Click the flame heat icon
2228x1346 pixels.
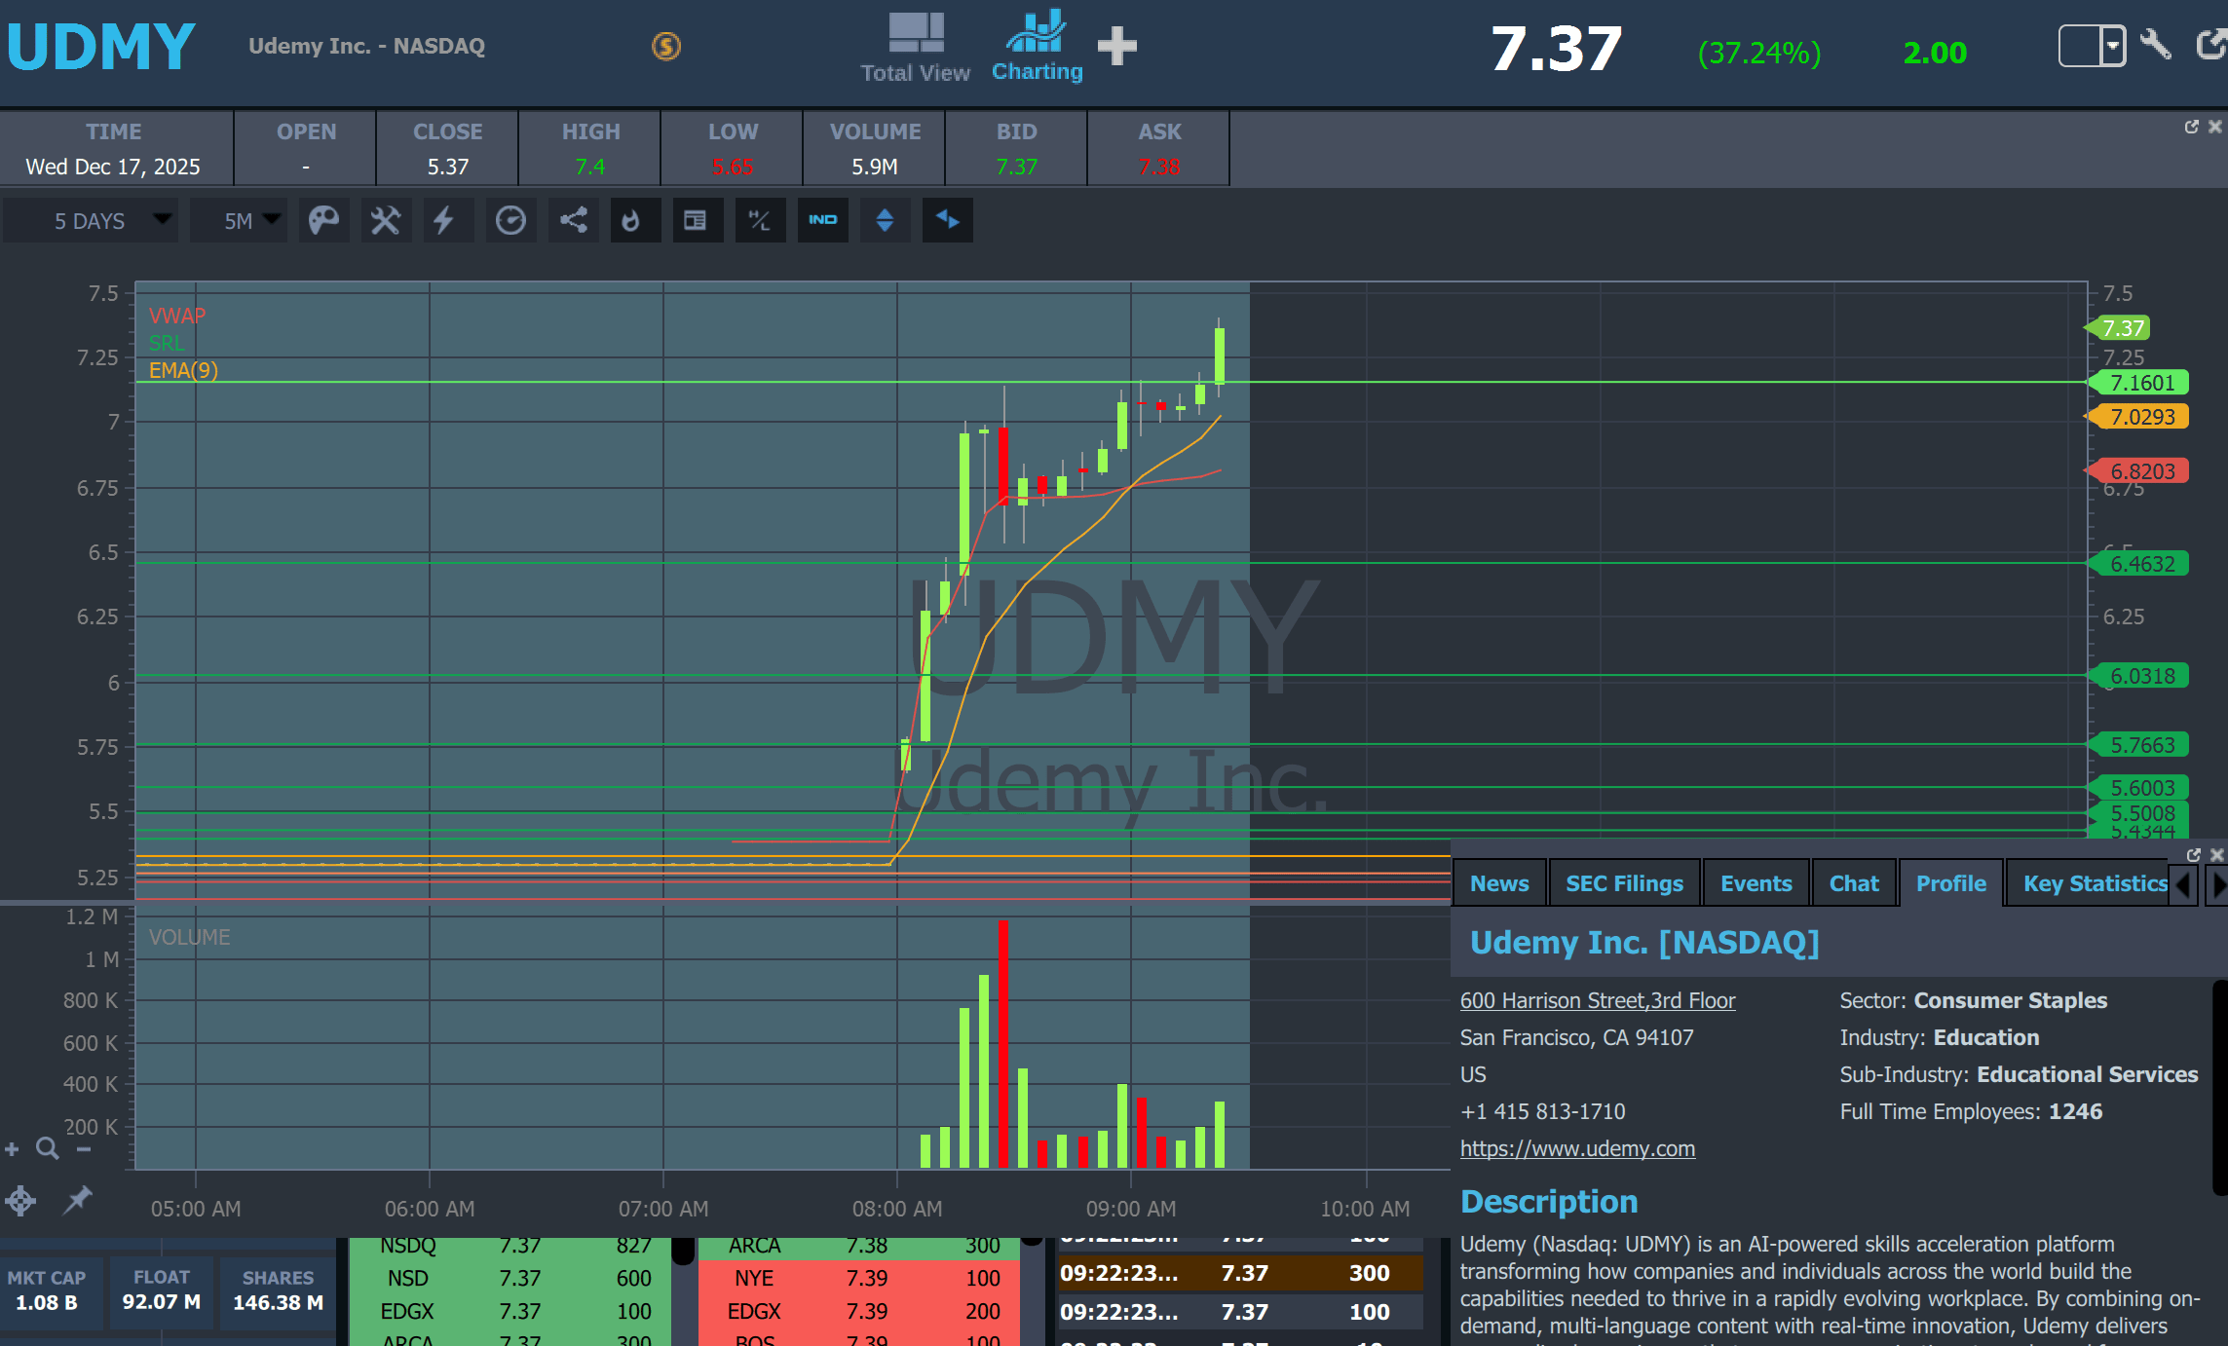point(632,220)
